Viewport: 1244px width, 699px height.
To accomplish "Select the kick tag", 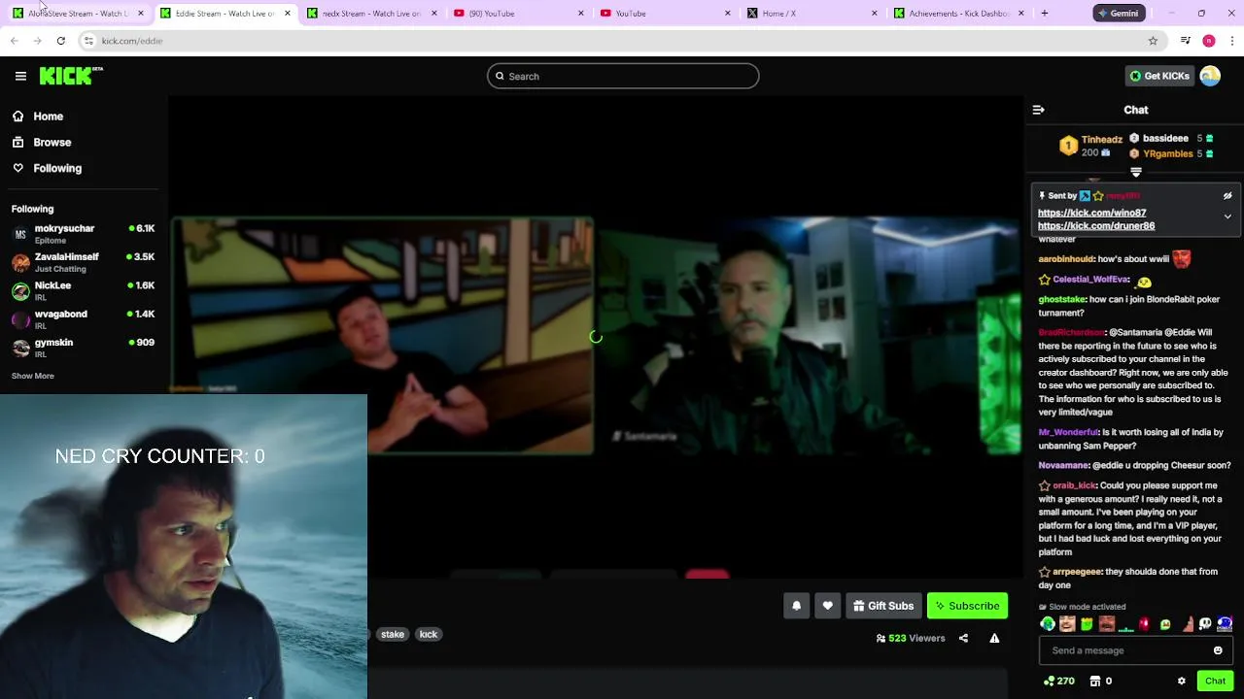I will [429, 634].
